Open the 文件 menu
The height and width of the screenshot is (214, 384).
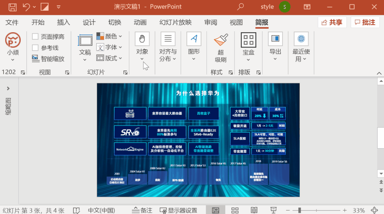[12, 22]
